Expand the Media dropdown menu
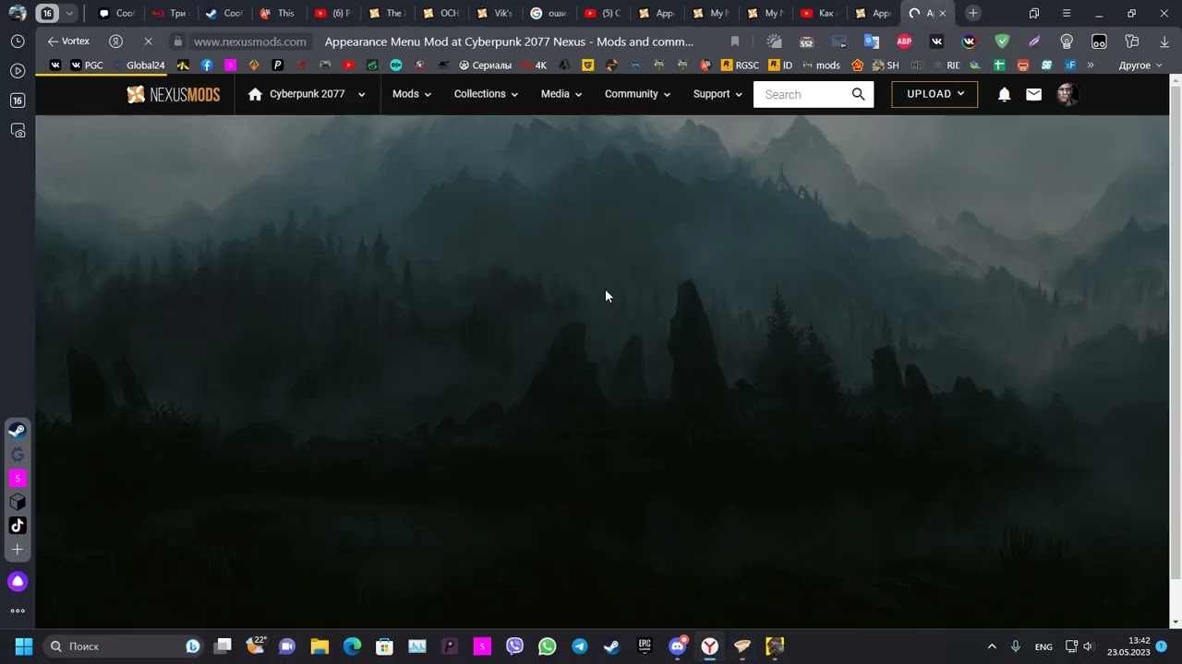 point(561,94)
